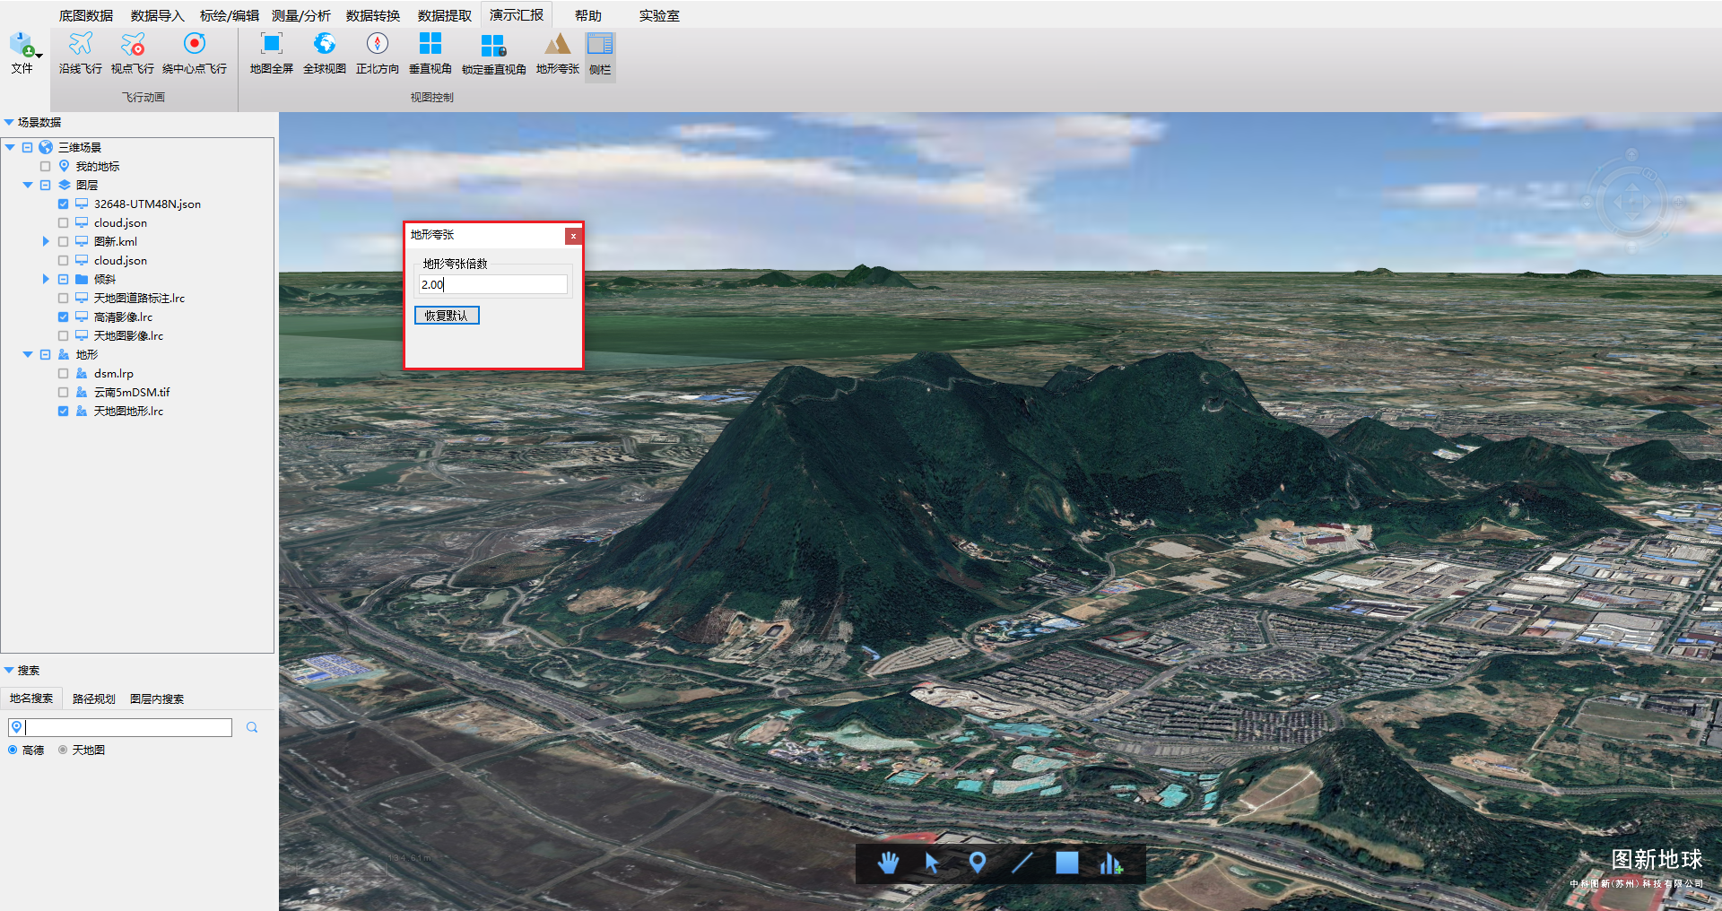Select the placemark pin tool in bottom toolbar
The image size is (1722, 911).
click(x=978, y=863)
